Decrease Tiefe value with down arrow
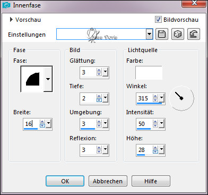 (99, 100)
